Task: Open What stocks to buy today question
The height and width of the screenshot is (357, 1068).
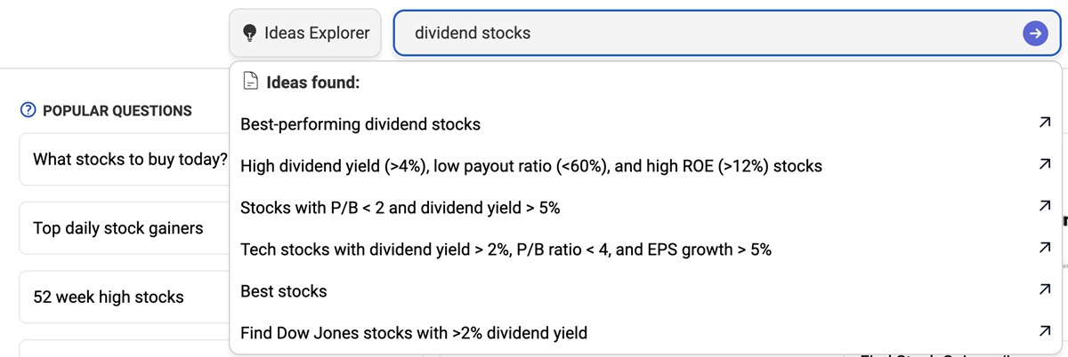Action: click(125, 160)
